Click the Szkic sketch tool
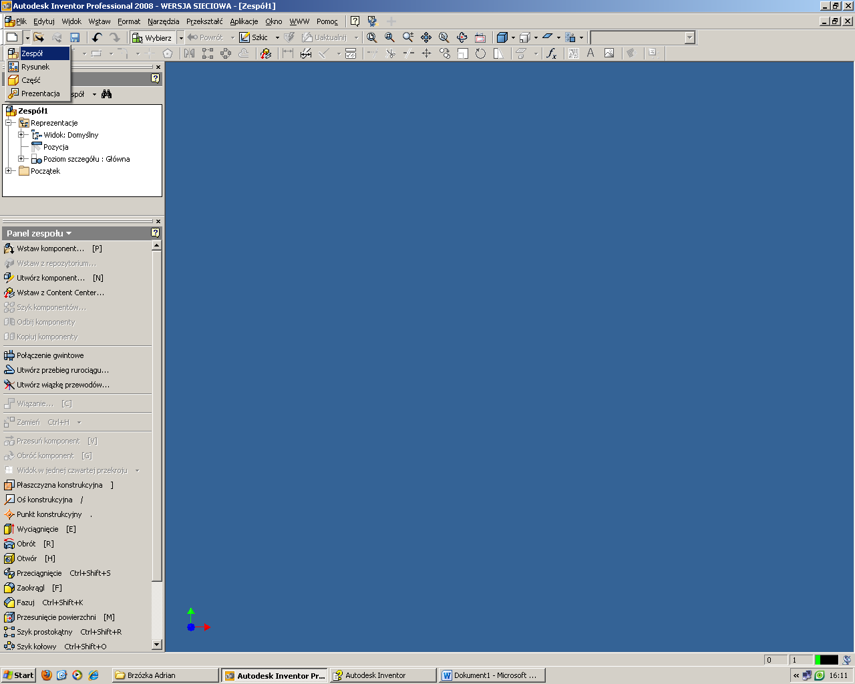This screenshot has height=684, width=855. [x=254, y=37]
